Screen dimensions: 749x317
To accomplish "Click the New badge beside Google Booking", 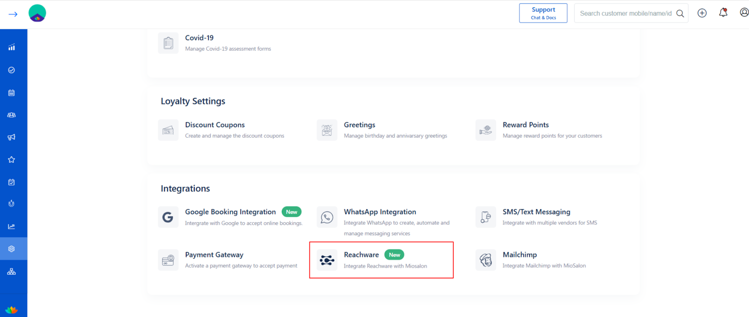I will point(292,212).
